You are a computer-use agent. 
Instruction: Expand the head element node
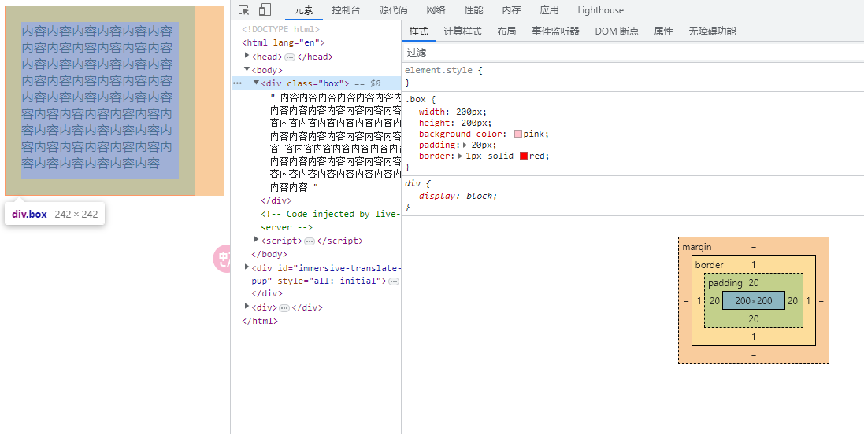[x=247, y=56]
